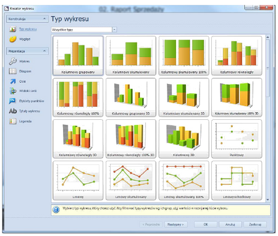278x236 pixels.
Task: Select Liniowy line chart type
Action: pos(78,180)
